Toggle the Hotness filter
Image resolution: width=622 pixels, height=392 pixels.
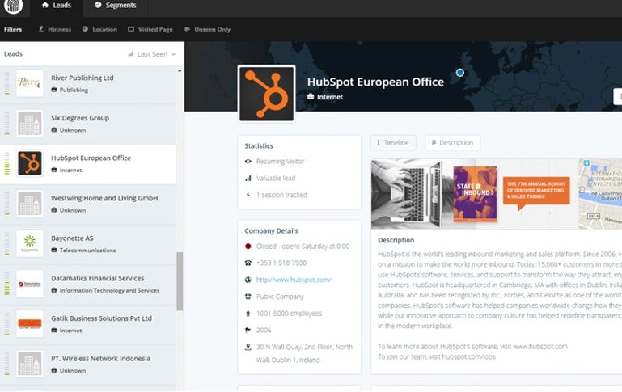[54, 29]
